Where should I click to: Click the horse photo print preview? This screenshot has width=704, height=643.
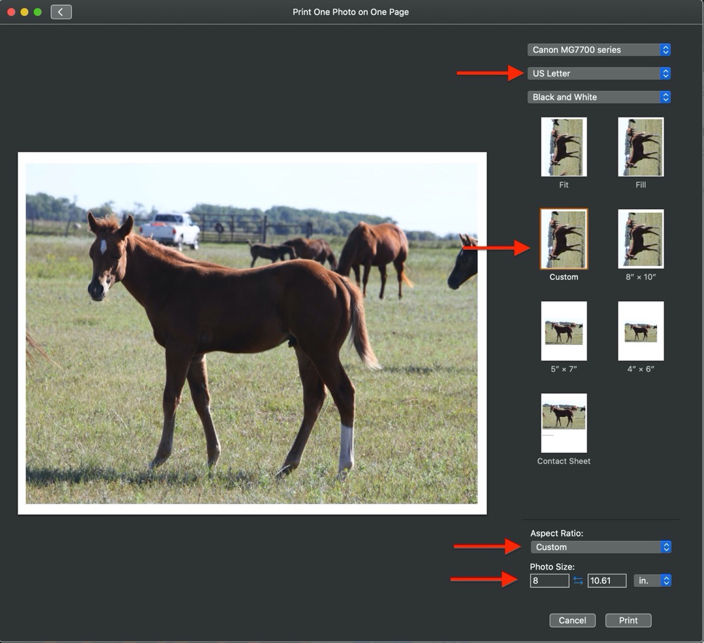252,333
